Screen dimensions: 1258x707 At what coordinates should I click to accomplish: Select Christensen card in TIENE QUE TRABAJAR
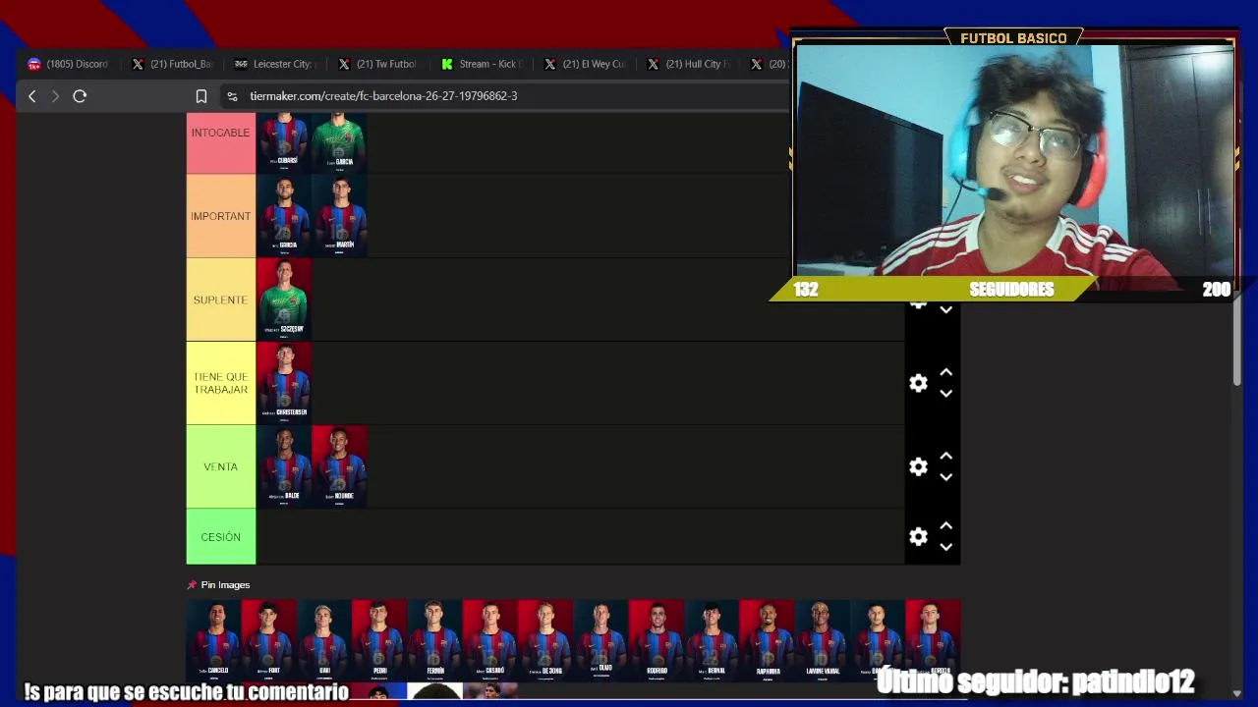pyautogui.click(x=284, y=383)
